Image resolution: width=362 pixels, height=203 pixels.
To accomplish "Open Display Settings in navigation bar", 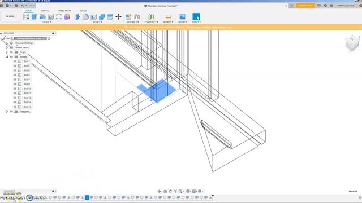I will (x=188, y=191).
